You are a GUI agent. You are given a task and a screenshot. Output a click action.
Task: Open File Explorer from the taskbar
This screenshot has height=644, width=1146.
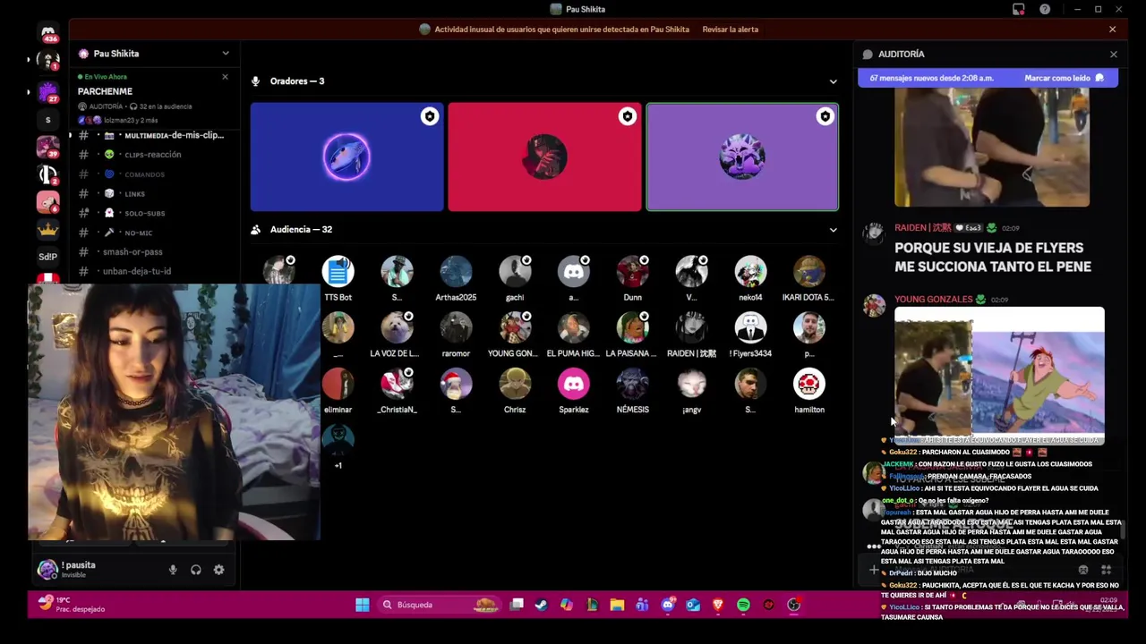617,606
